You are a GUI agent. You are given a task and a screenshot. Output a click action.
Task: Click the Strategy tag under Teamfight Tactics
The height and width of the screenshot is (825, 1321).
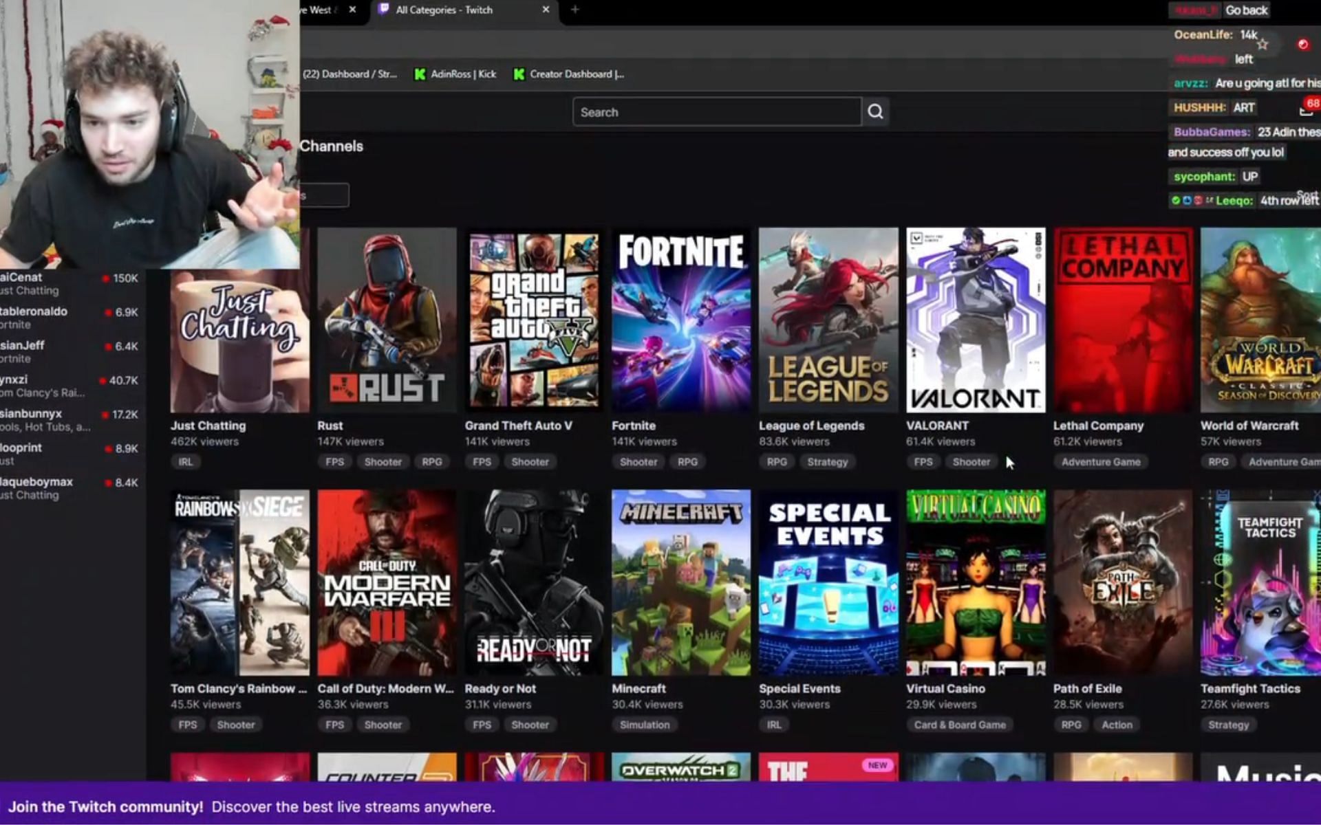point(1228,725)
